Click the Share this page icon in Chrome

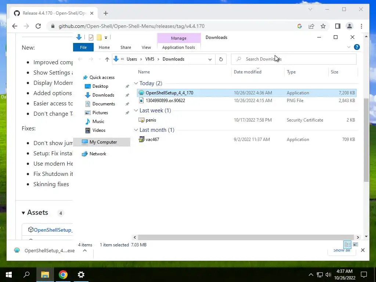[311, 26]
